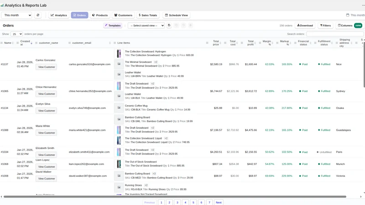Click the Collection Snowboard Liquid thumbnail
Screen dimensions: 365x205
tap(119, 140)
